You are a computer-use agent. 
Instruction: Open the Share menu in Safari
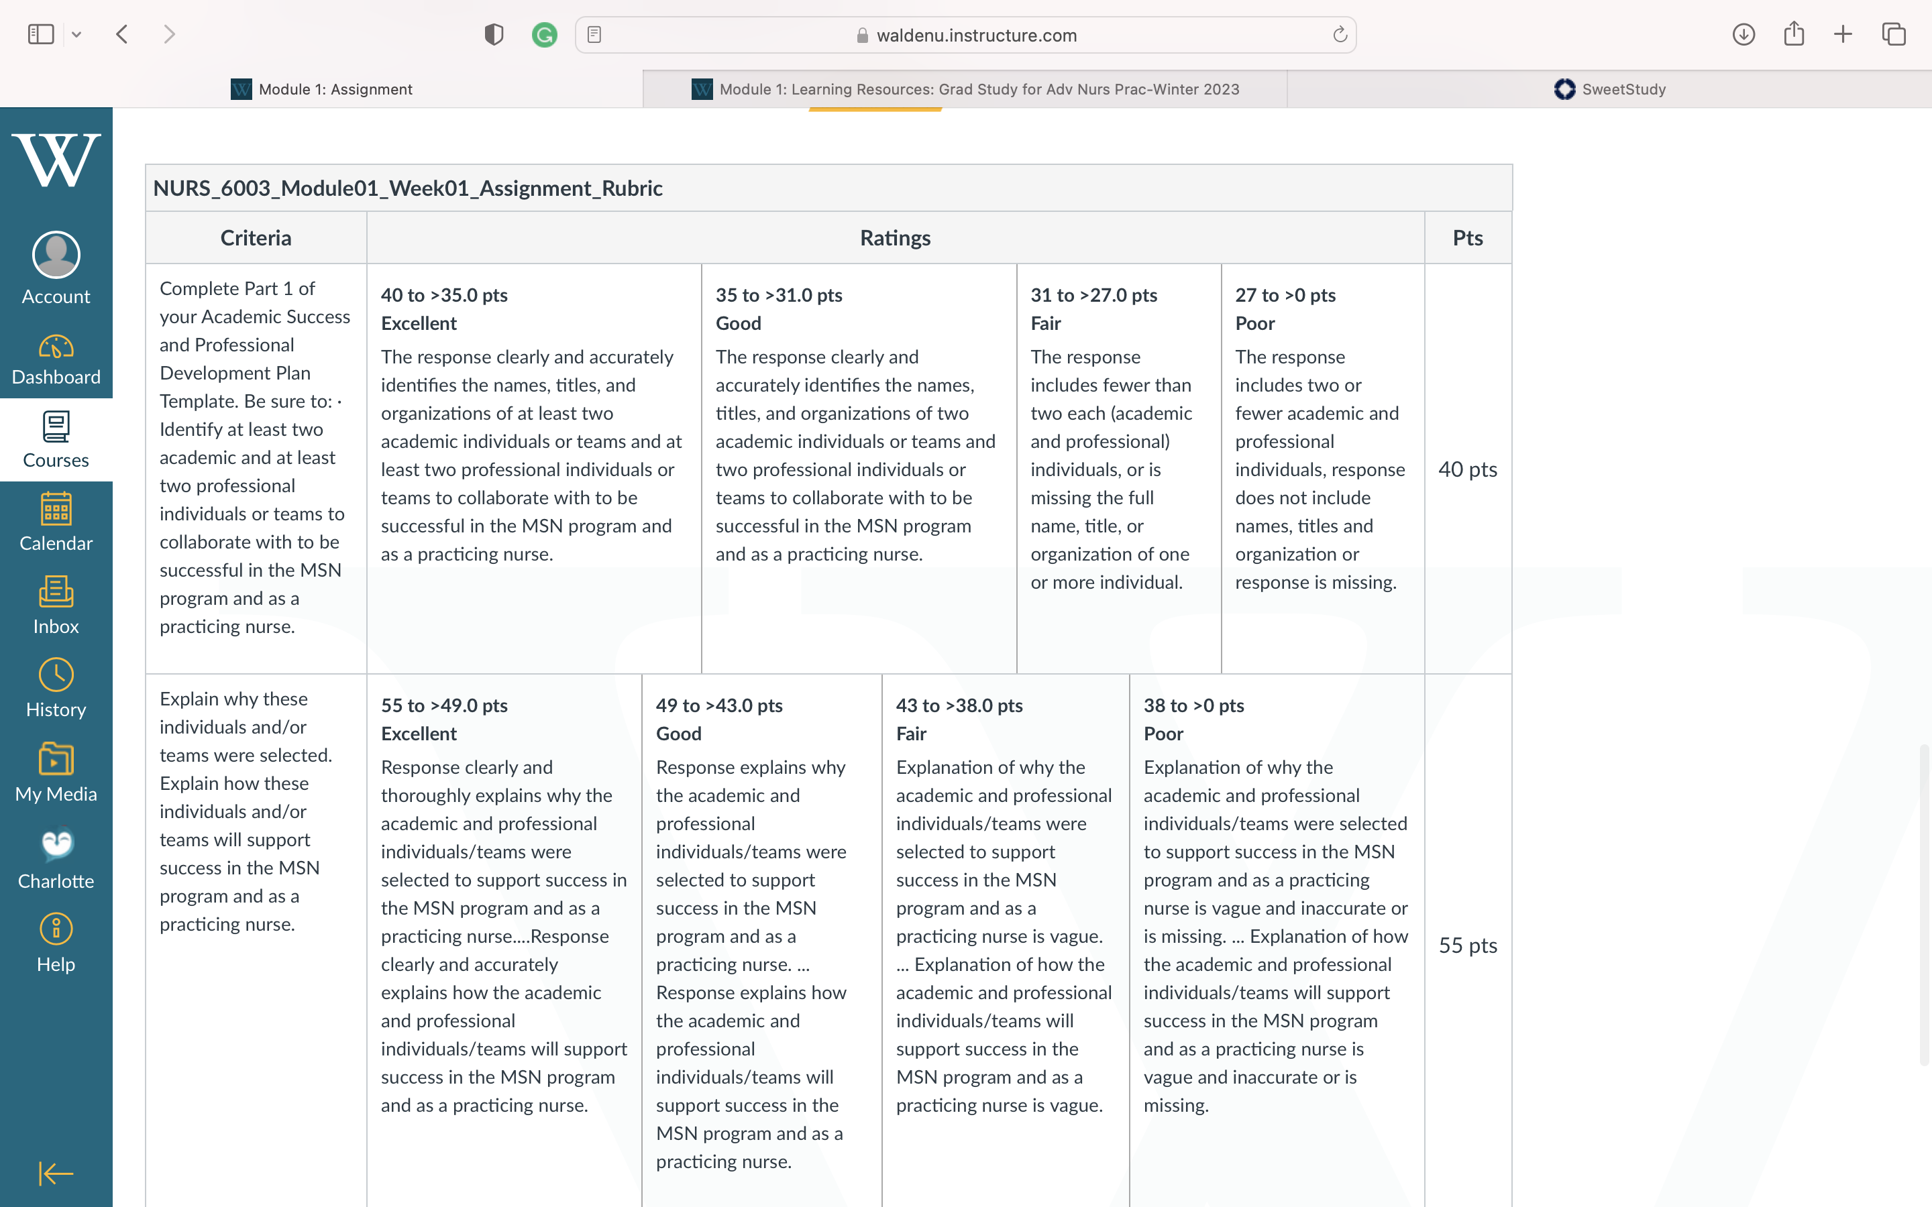(x=1794, y=34)
